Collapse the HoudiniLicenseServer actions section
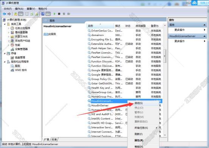Screen dimensions: 209x148 [204, 36]
